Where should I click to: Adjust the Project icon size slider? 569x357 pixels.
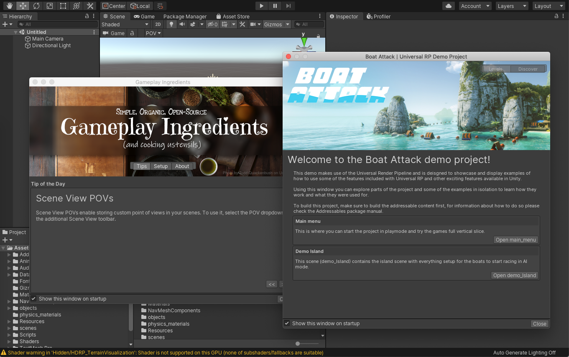point(298,344)
